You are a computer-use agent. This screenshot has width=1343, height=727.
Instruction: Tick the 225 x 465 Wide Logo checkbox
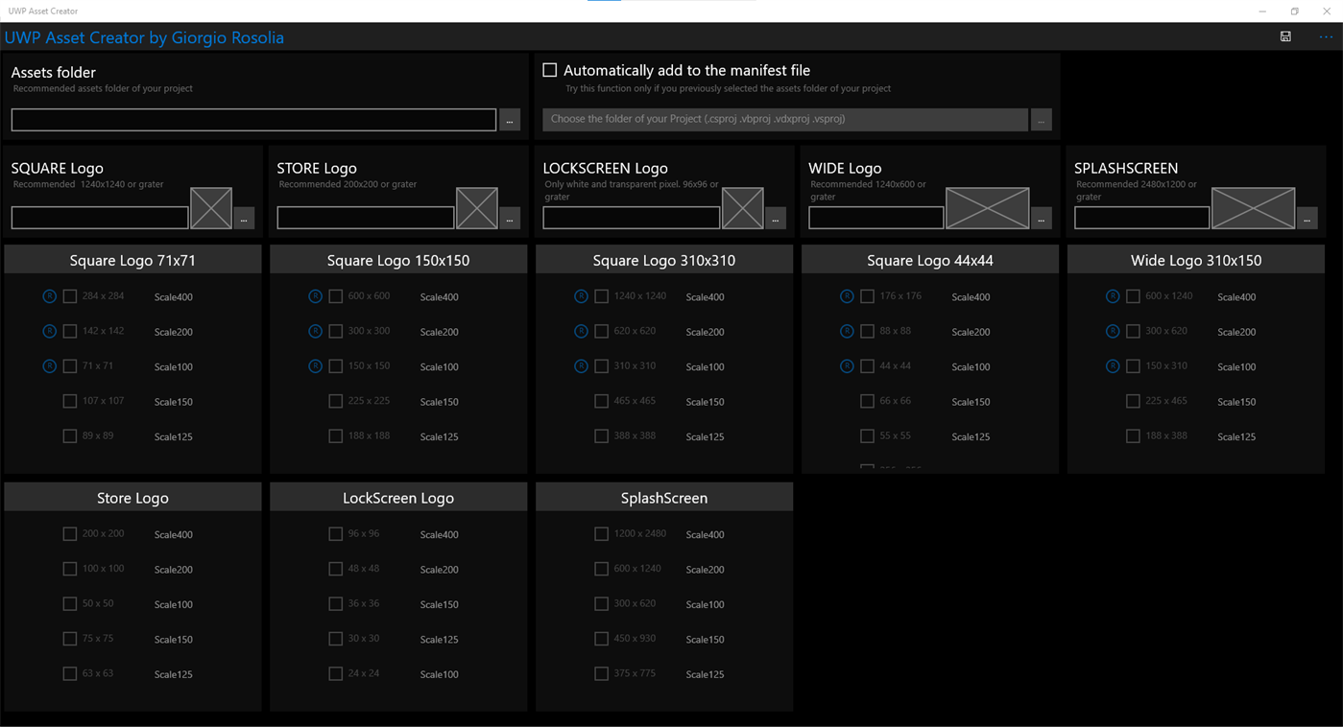(1134, 401)
